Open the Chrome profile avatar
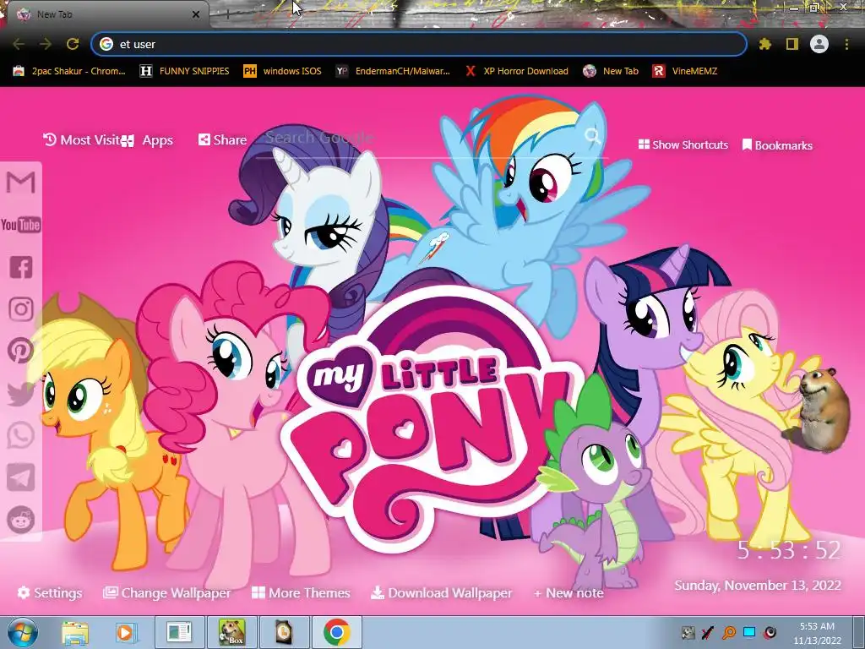The height and width of the screenshot is (649, 865). (x=819, y=44)
